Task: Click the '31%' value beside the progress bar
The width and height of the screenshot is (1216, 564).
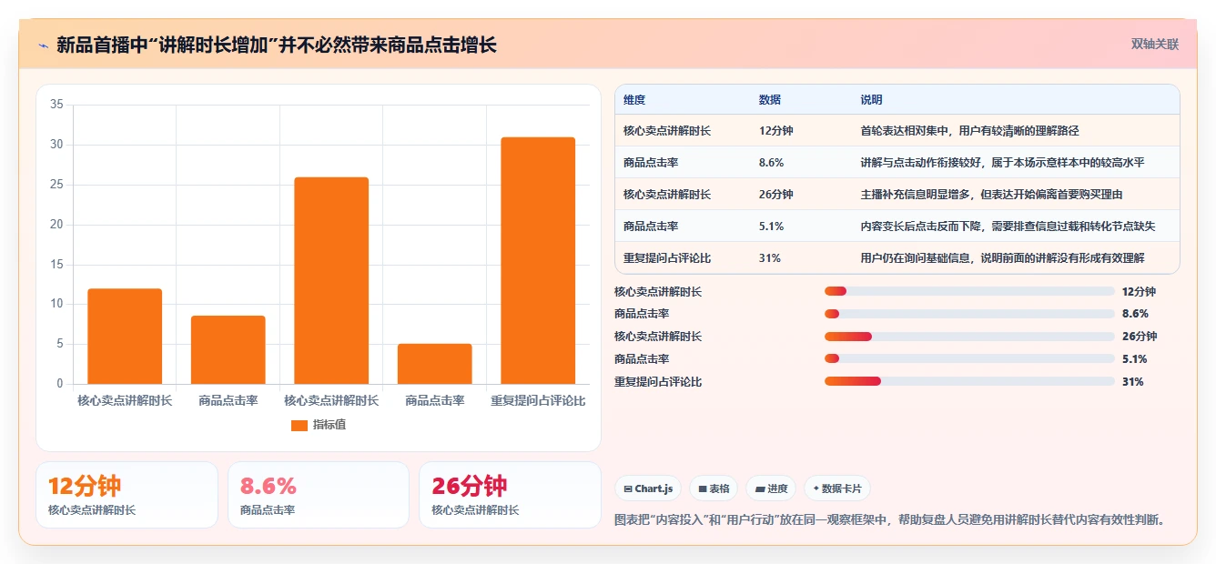Action: point(1133,382)
